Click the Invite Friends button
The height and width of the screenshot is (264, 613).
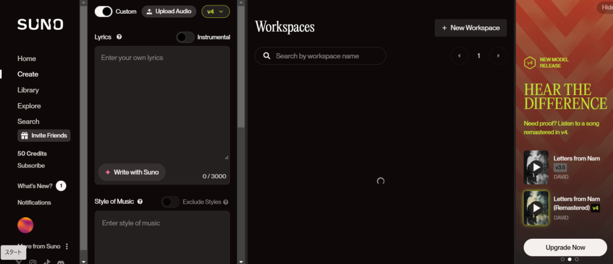44,135
